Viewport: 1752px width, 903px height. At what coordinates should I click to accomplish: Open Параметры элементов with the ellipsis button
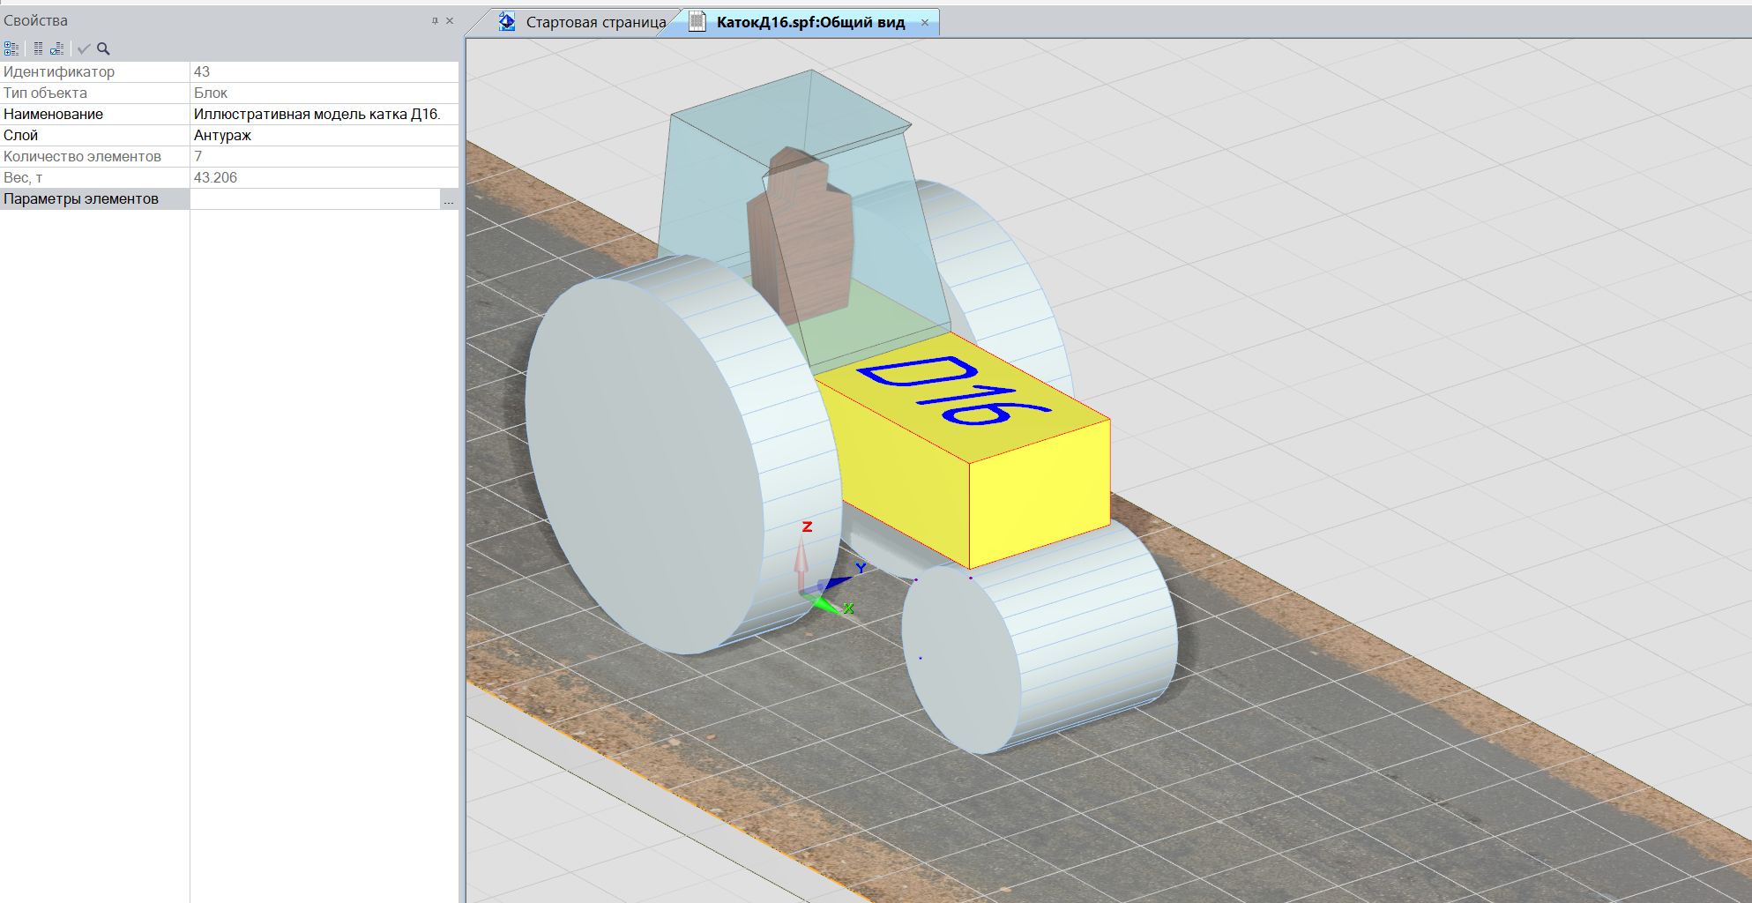(449, 199)
